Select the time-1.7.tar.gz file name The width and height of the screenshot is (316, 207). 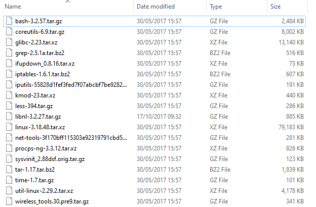point(34,180)
